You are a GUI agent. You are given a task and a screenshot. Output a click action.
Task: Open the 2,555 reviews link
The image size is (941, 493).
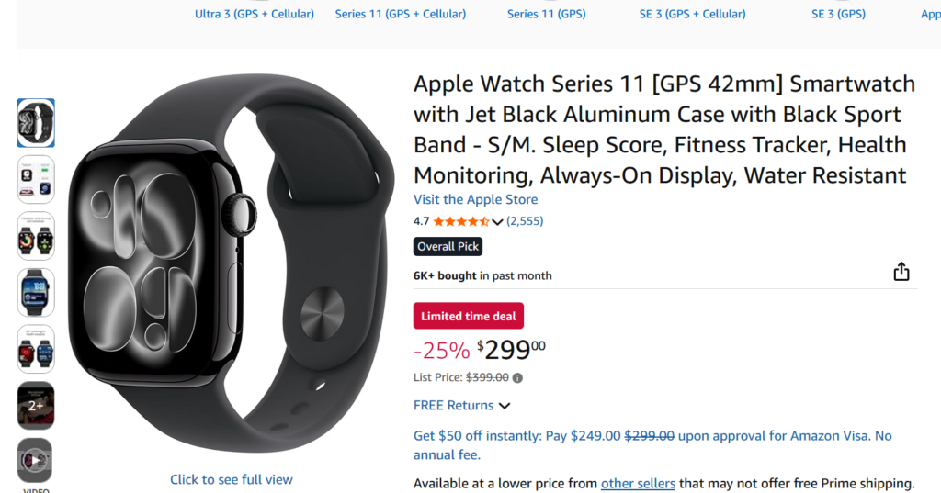tap(525, 221)
